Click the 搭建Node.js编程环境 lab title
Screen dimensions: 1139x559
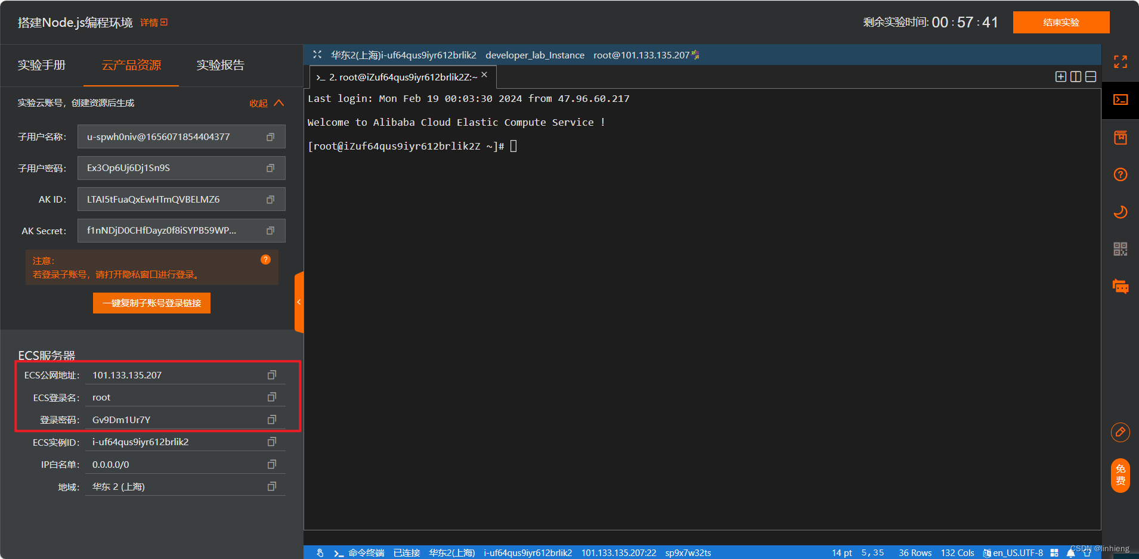(75, 23)
